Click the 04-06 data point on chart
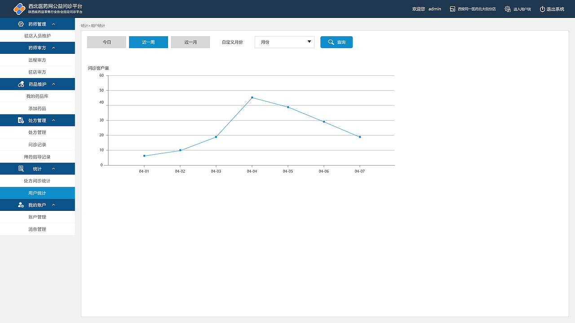The width and height of the screenshot is (575, 323). tap(324, 122)
